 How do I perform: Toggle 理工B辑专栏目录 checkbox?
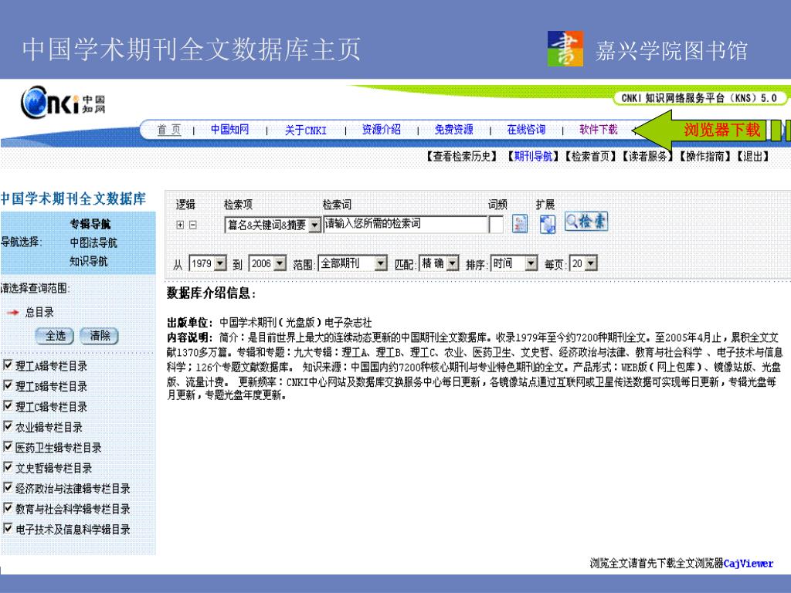(8, 385)
